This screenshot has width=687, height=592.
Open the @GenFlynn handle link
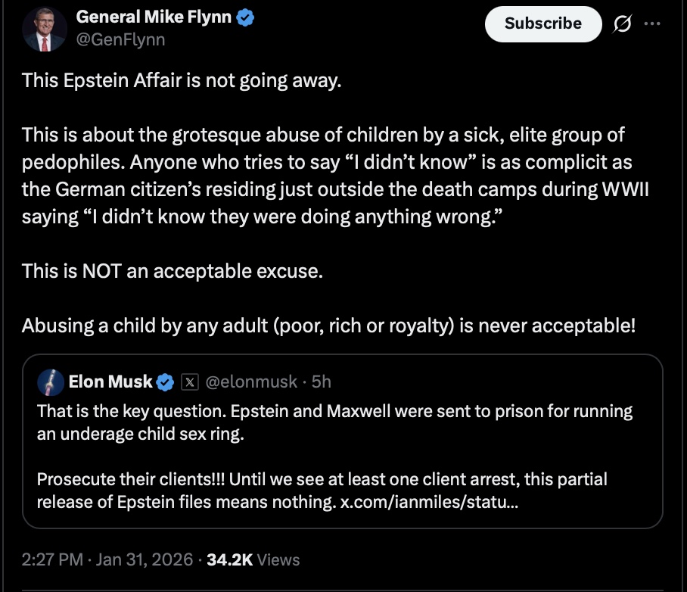tap(120, 39)
